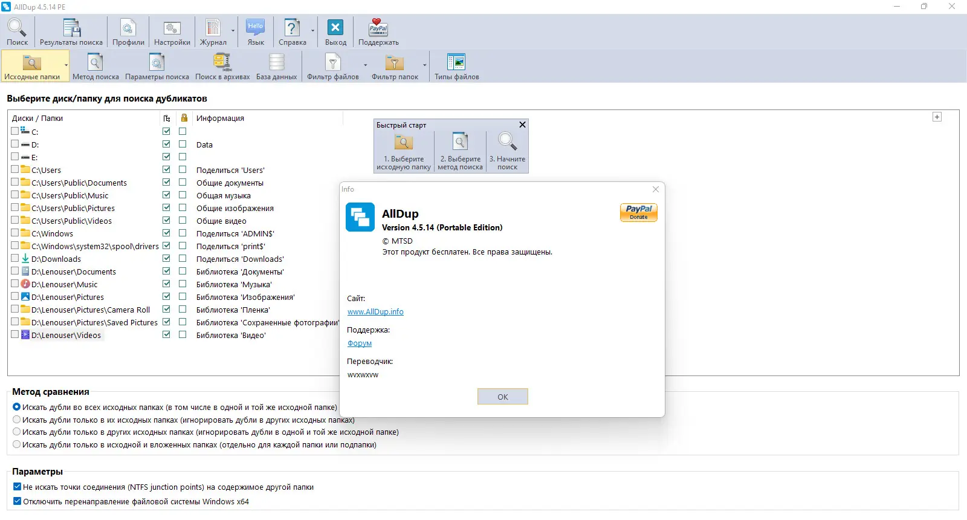Click Quick Start step 3 Начните поиск
This screenshot has height=520, width=967.
tap(507, 152)
